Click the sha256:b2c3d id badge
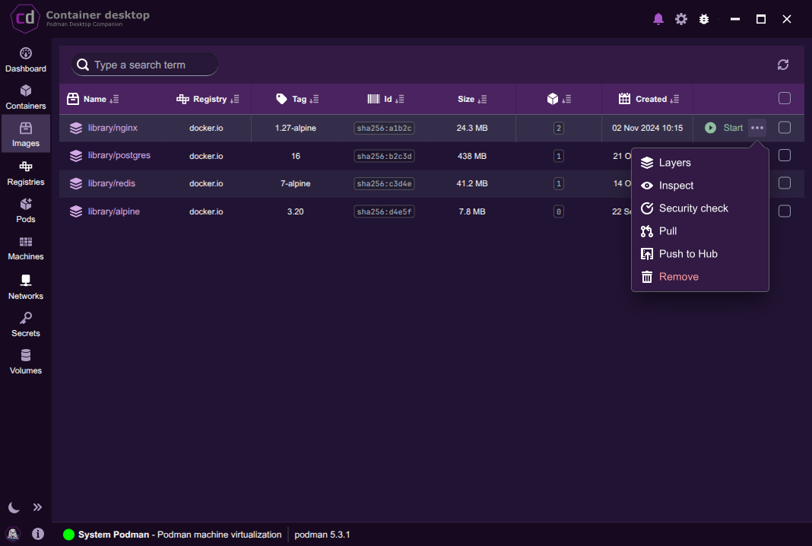The image size is (812, 546). [384, 156]
